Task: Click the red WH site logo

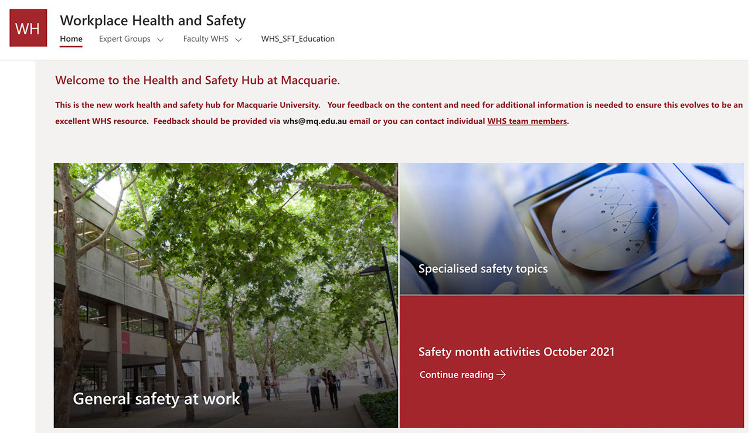Action: (x=28, y=28)
